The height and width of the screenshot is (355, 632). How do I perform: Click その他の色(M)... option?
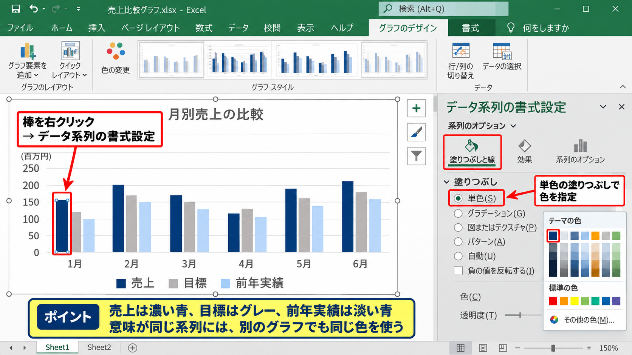point(582,320)
